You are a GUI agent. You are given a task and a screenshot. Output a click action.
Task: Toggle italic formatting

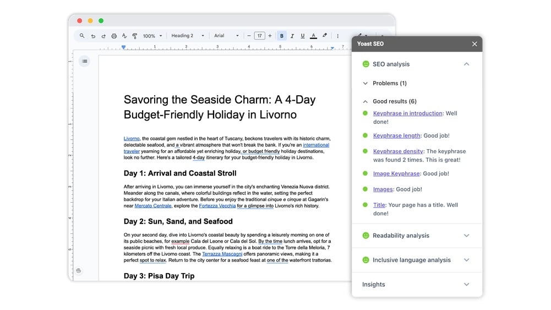tap(292, 36)
